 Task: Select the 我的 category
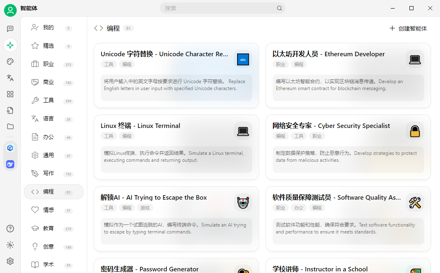tap(54, 27)
